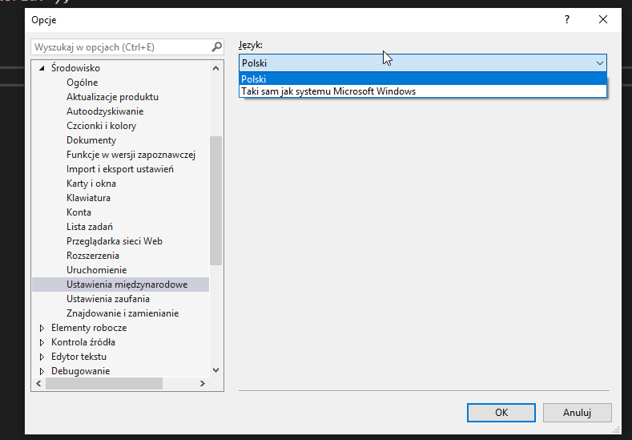632x440 pixels.
Task: Click the Kontrola źródła label
Action: pos(83,342)
